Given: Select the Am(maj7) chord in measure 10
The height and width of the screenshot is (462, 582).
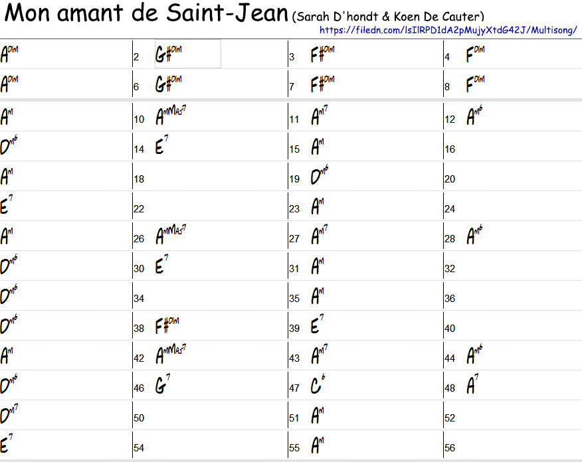Looking at the screenshot, I should [171, 117].
